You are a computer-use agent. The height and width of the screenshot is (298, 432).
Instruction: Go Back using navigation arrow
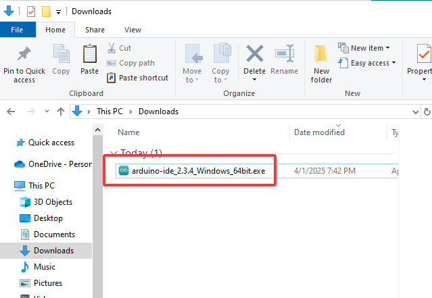(11, 111)
